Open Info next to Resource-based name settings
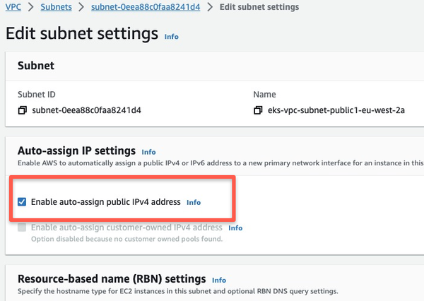Screen dimensions: 424x301 coord(219,281)
